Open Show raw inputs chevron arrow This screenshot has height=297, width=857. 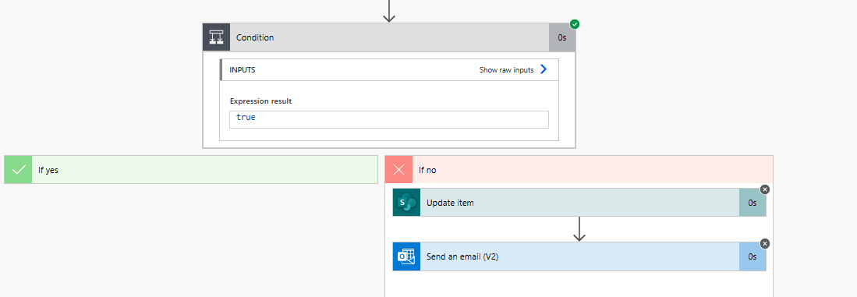[x=544, y=69]
